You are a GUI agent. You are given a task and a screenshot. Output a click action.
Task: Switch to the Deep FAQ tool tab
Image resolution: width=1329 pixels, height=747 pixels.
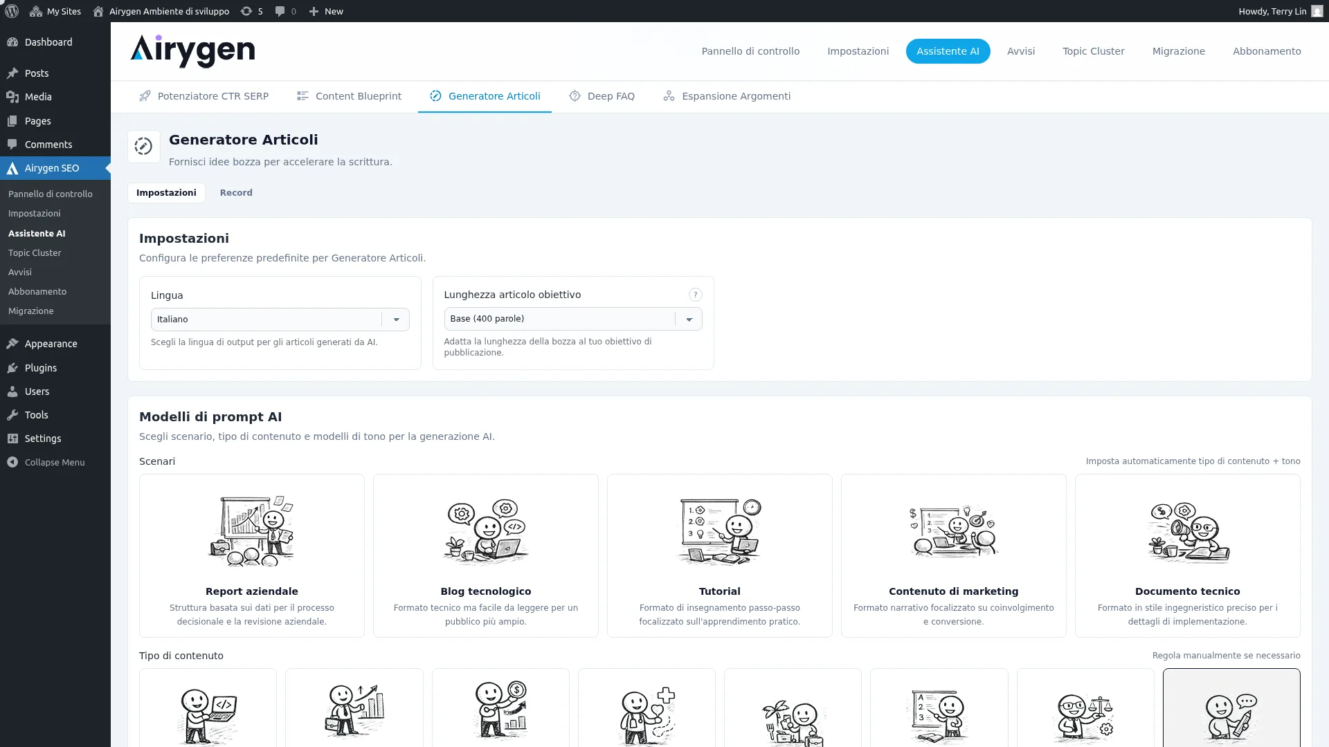coord(602,96)
